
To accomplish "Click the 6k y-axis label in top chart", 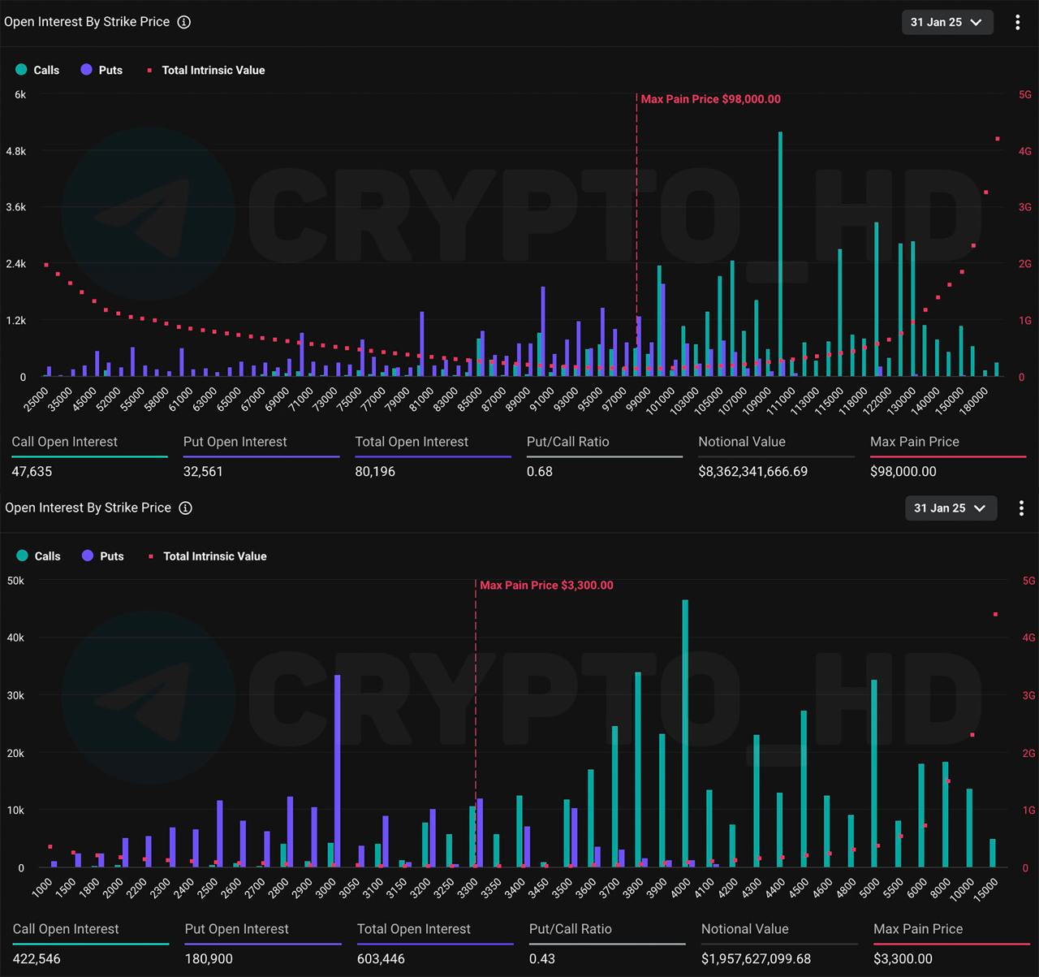I will click(x=20, y=94).
